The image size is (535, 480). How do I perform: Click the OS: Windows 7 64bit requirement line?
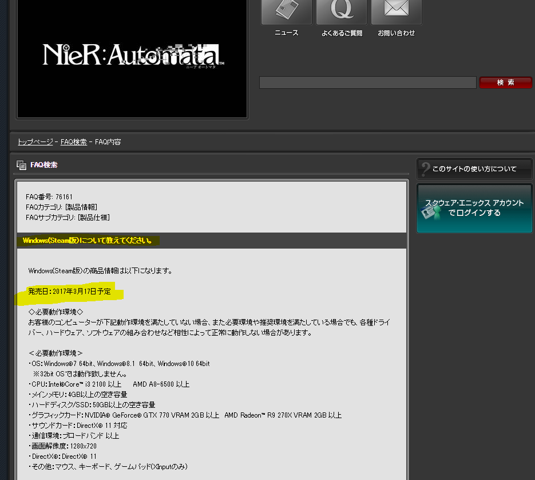coord(119,364)
